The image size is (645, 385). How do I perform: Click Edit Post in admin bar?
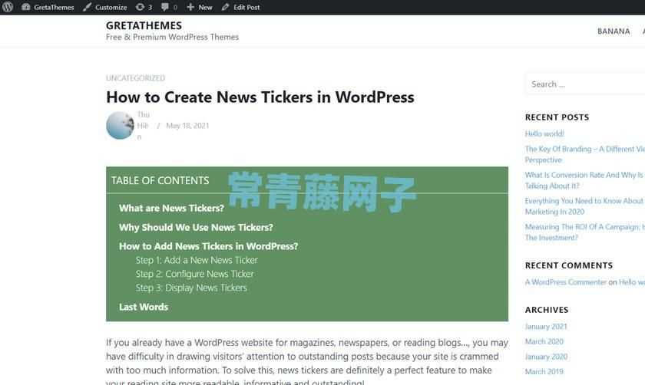pyautogui.click(x=240, y=7)
